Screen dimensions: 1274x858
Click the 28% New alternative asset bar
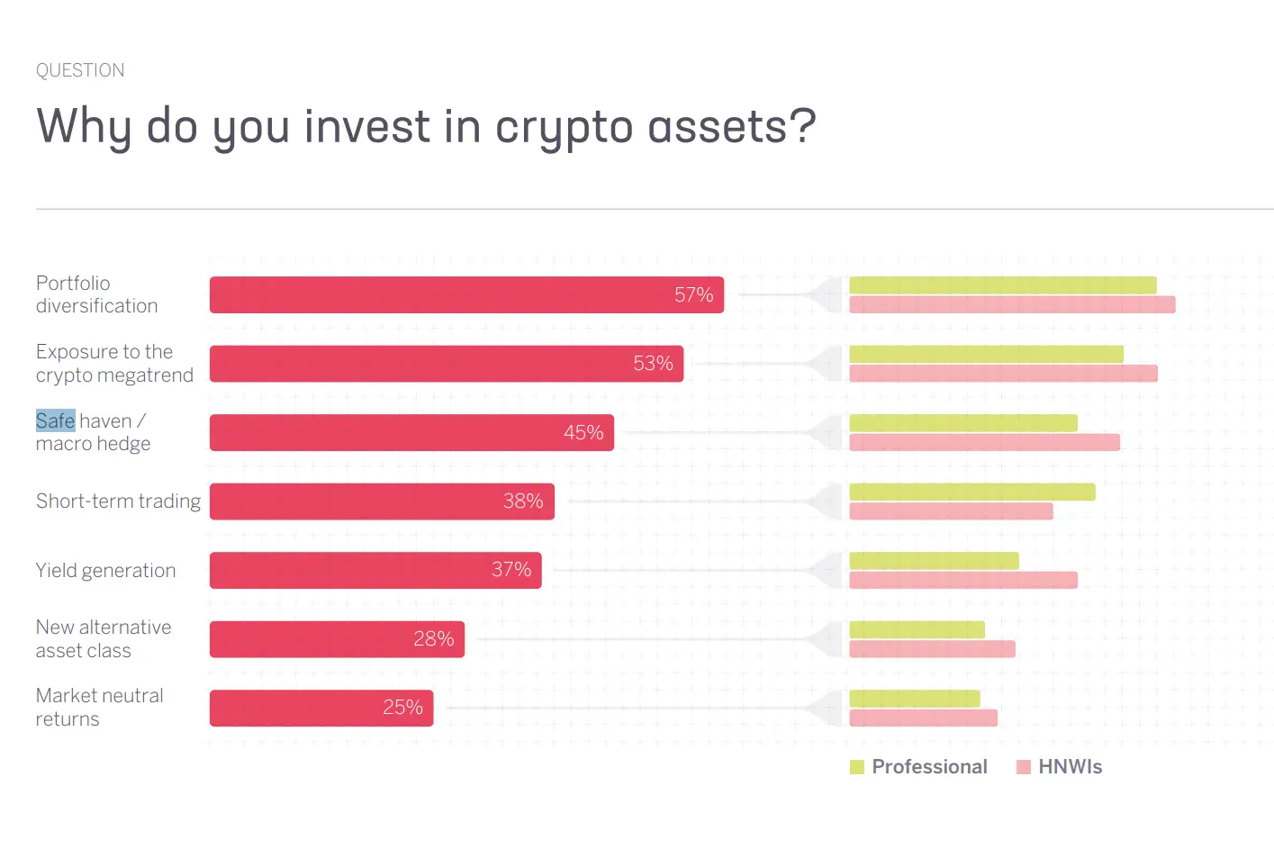(x=337, y=639)
